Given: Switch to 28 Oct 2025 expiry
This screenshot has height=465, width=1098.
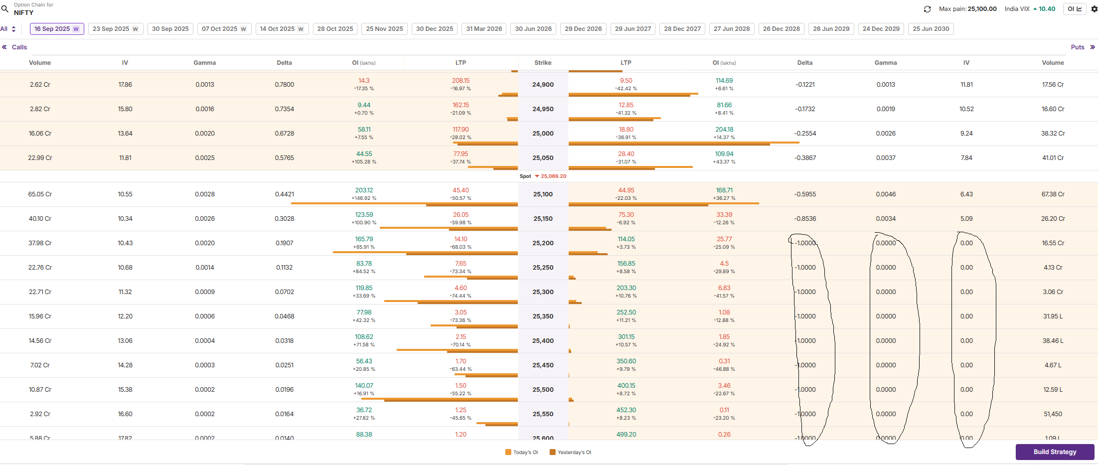Looking at the screenshot, I should coord(335,29).
